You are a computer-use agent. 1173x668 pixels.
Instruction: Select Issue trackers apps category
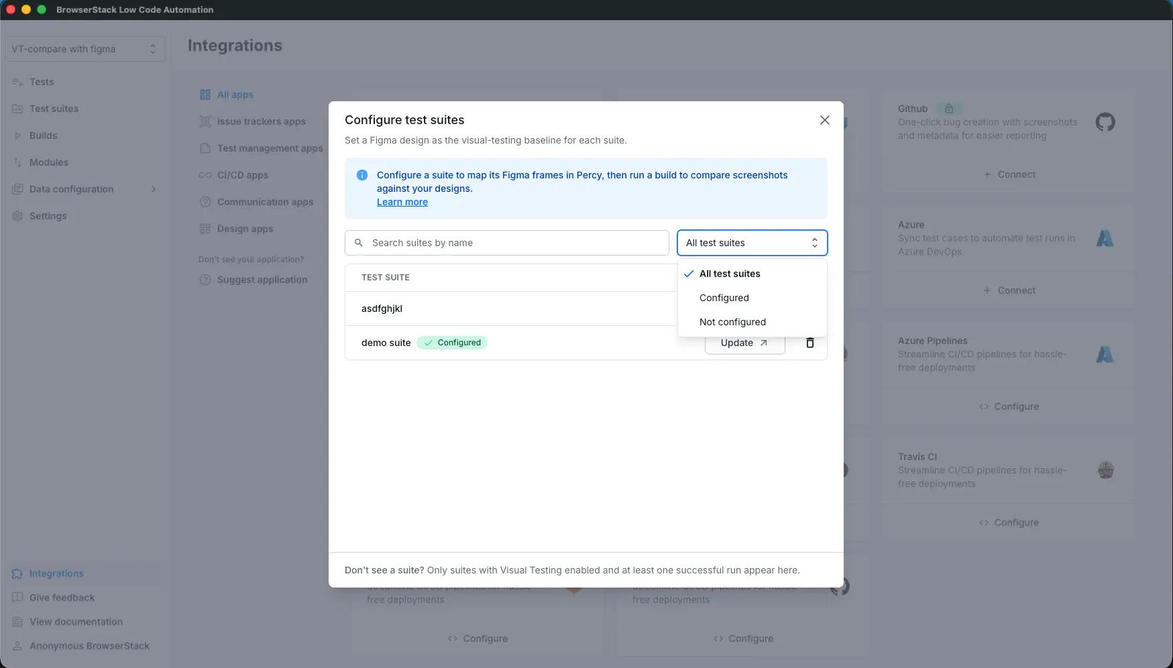click(x=262, y=121)
